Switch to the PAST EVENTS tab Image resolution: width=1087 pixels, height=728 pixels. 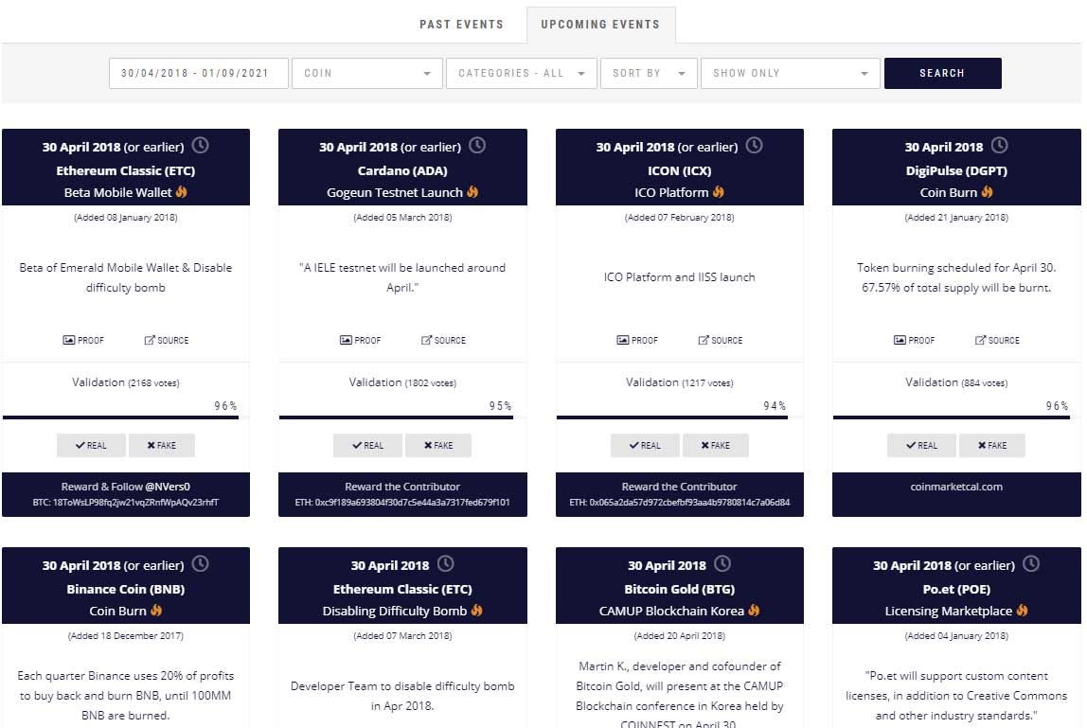[x=461, y=24]
